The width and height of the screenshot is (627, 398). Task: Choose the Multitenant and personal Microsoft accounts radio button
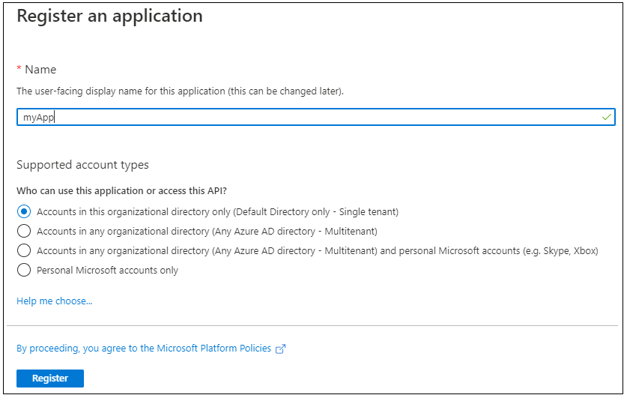tap(24, 250)
